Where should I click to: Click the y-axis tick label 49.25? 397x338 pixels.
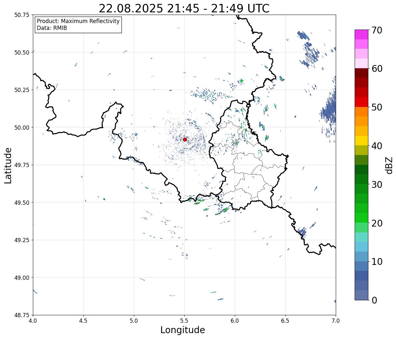coord(22,240)
